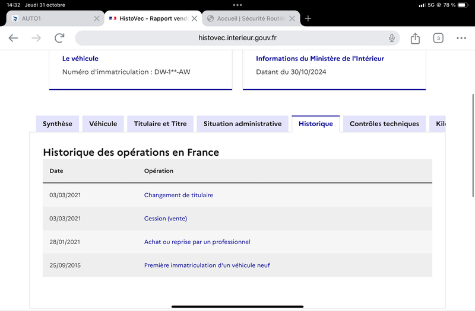Tap the 5G signal indicator
This screenshot has width=475, height=311.
431,5
